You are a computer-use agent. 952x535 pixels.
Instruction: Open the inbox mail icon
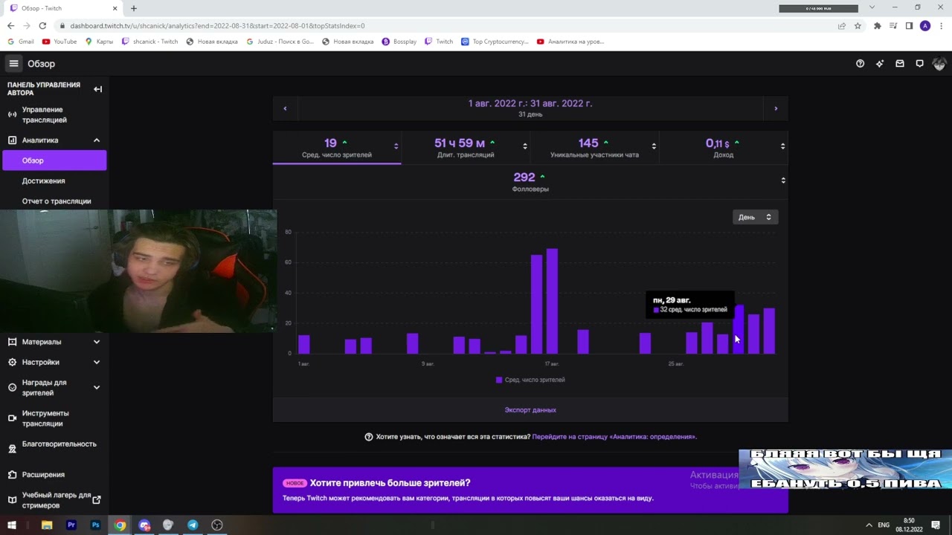(900, 64)
